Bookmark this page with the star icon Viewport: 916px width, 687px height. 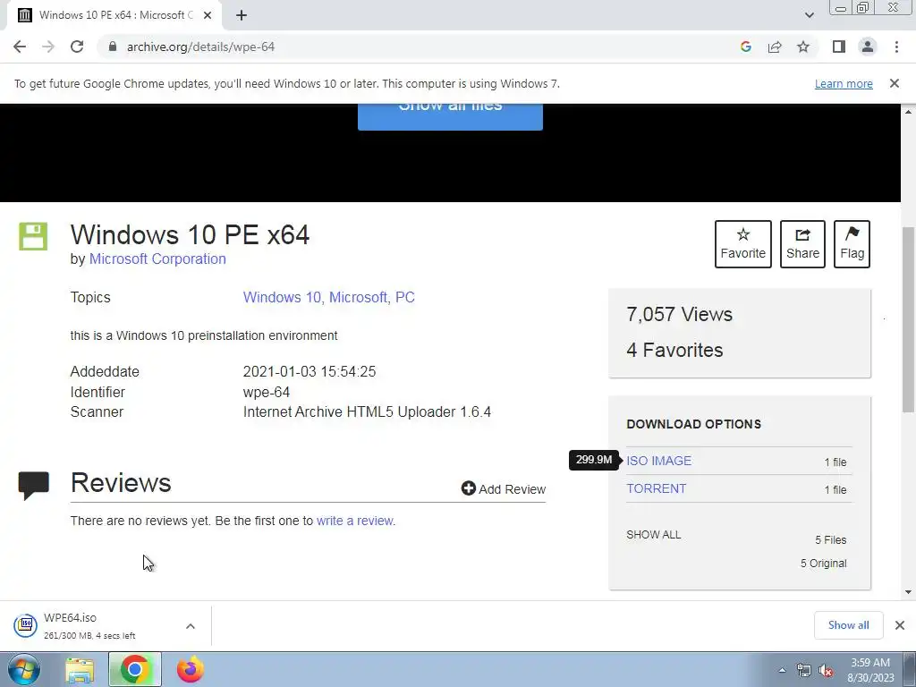click(803, 47)
